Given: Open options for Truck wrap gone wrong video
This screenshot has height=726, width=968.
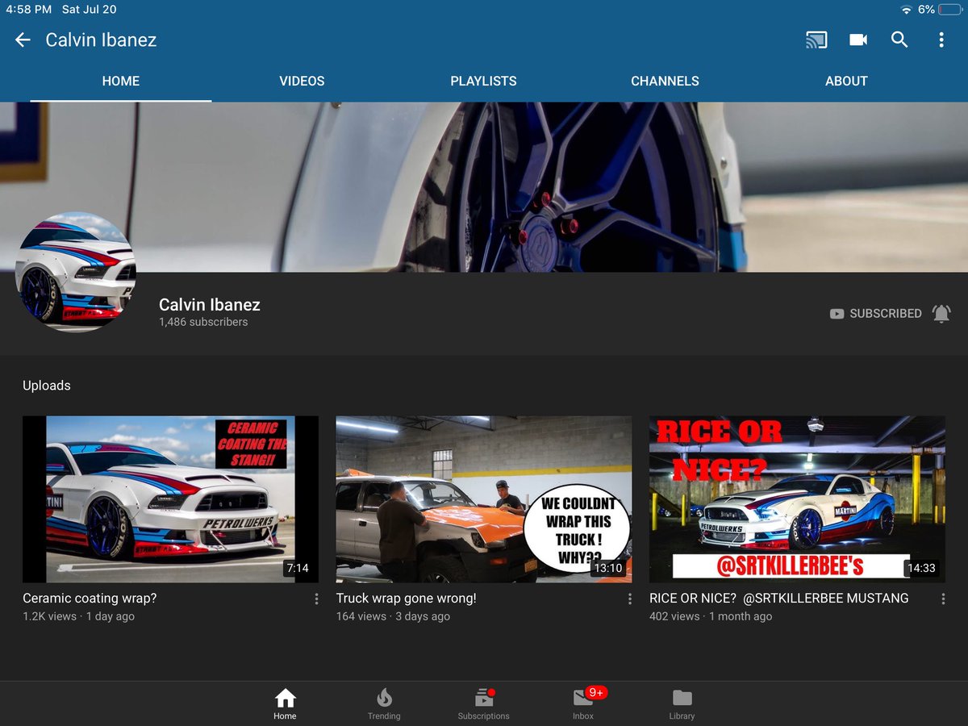Looking at the screenshot, I should (x=630, y=599).
